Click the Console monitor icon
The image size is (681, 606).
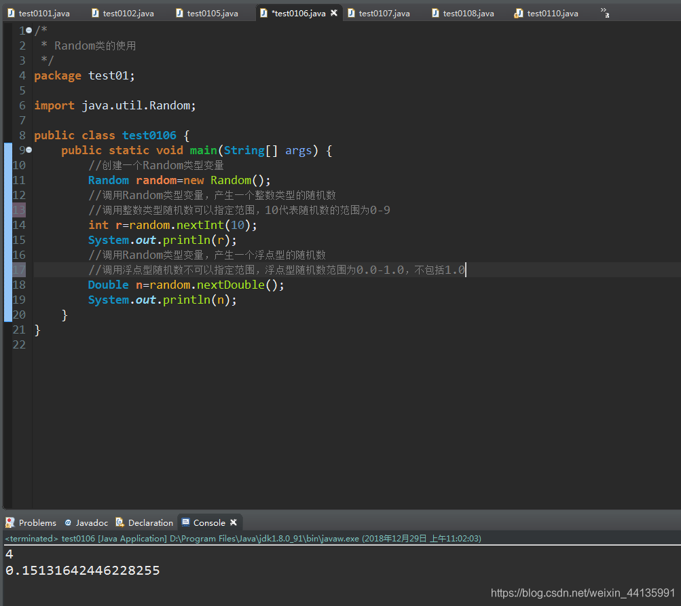[185, 522]
